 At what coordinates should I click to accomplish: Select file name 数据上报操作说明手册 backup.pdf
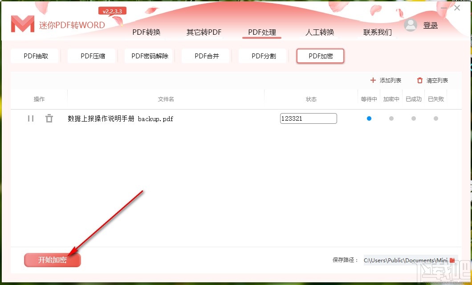120,118
